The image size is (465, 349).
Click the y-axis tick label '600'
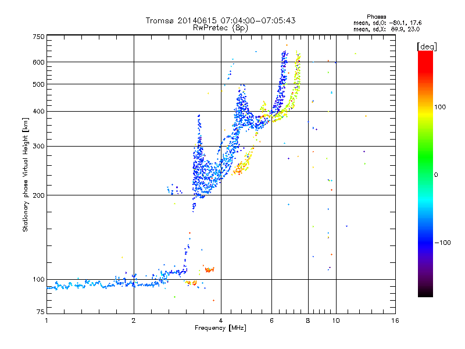pyautogui.click(x=38, y=62)
